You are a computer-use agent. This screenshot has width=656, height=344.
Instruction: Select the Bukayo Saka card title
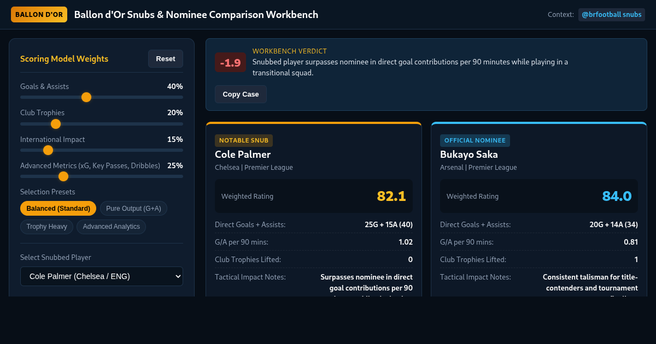(469, 154)
